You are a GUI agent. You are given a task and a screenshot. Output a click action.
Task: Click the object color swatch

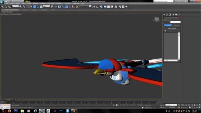(x=180, y=18)
